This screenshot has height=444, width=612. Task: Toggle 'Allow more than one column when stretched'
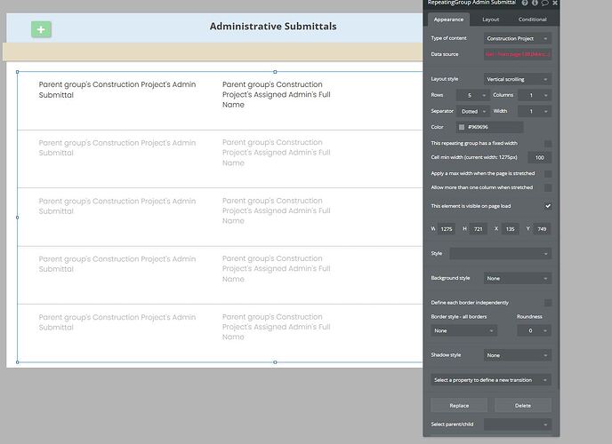click(x=548, y=187)
